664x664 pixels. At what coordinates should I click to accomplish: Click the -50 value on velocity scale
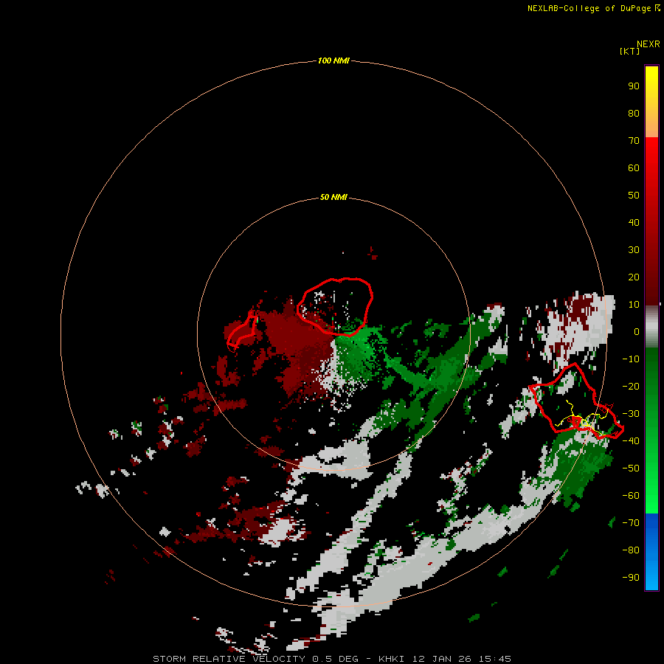tap(631, 468)
